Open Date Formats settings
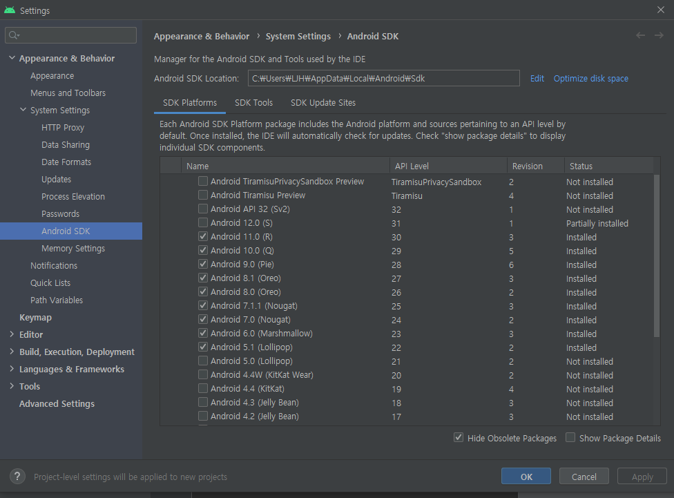This screenshot has width=674, height=498. click(66, 162)
